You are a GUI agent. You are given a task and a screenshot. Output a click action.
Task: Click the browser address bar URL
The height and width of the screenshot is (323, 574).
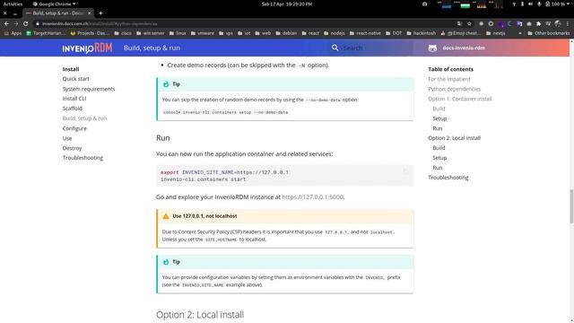(x=100, y=23)
